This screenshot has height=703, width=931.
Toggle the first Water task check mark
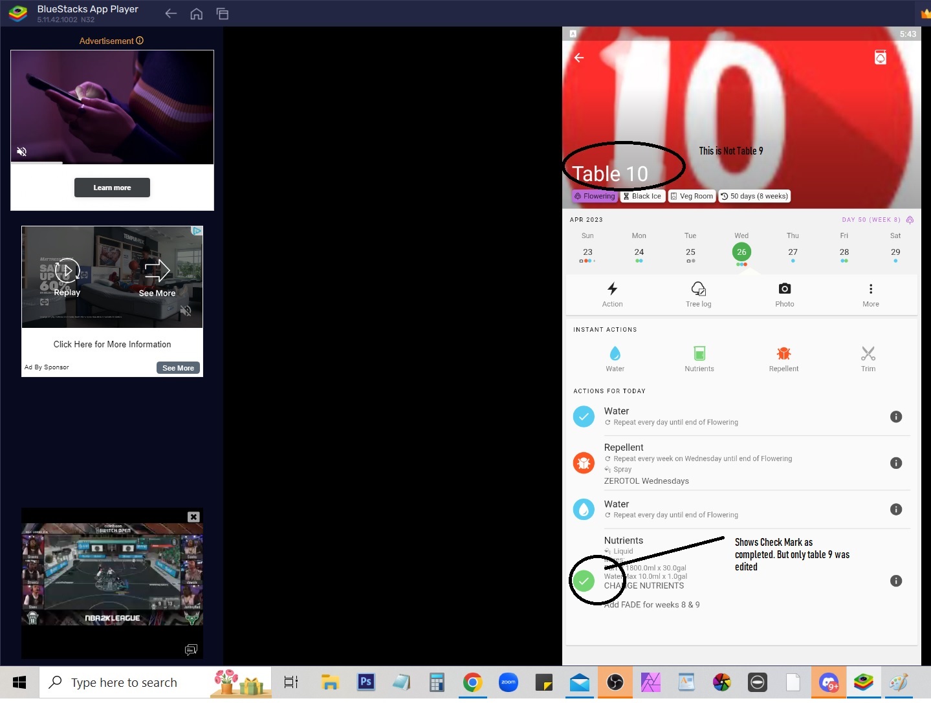click(x=584, y=416)
